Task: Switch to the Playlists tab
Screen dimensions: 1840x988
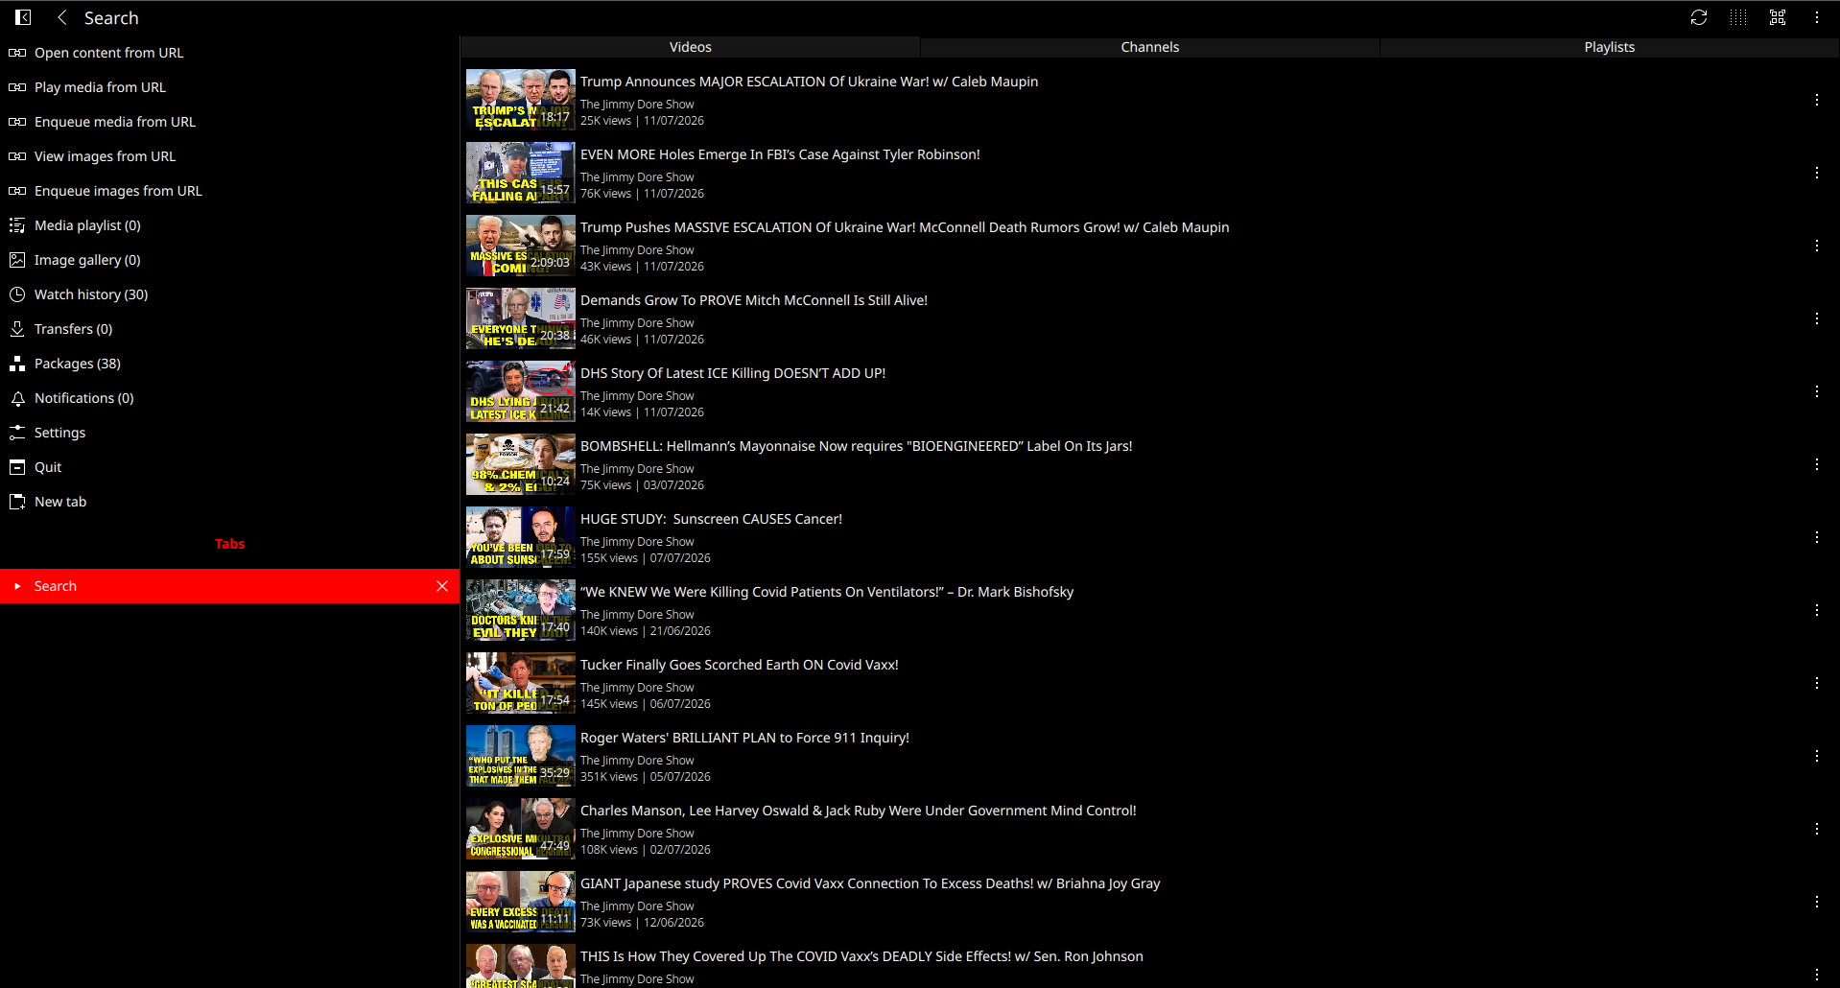Action: click(x=1609, y=47)
